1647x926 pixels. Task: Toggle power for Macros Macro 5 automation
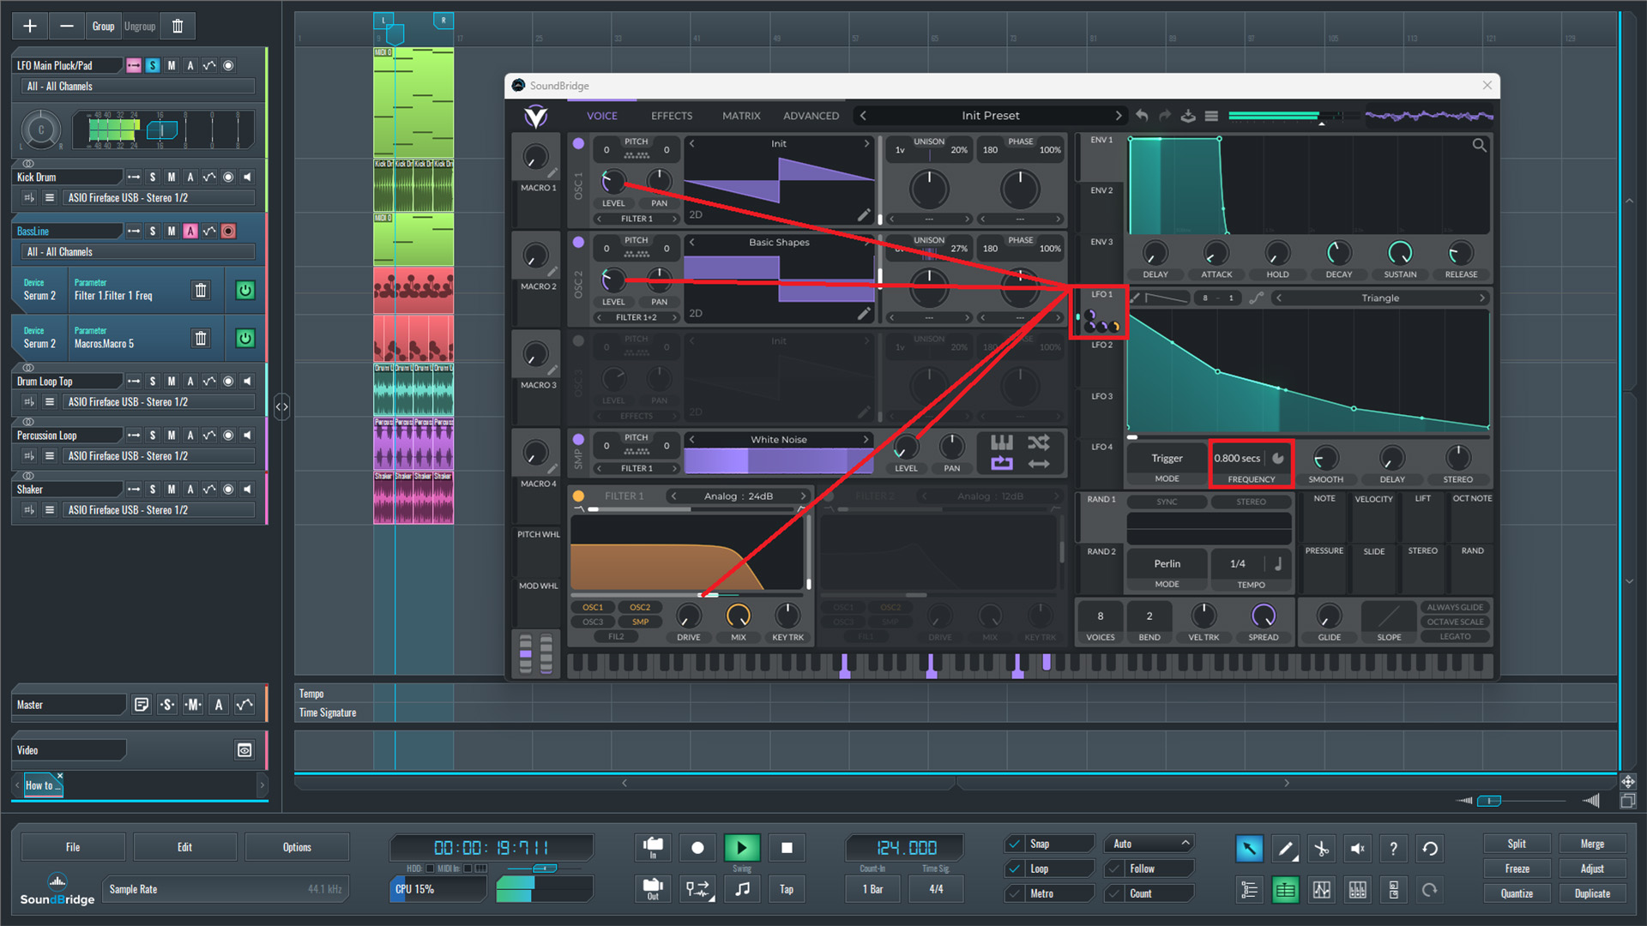[244, 338]
